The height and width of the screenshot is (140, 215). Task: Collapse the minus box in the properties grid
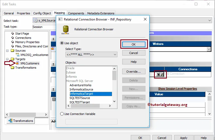54,99
